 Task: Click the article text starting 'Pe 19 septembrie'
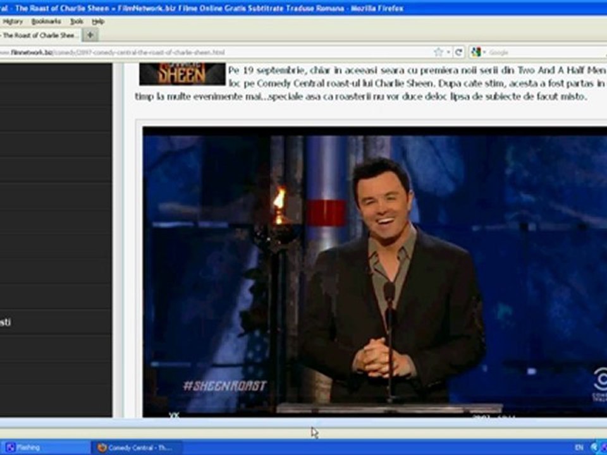pyautogui.click(x=370, y=83)
